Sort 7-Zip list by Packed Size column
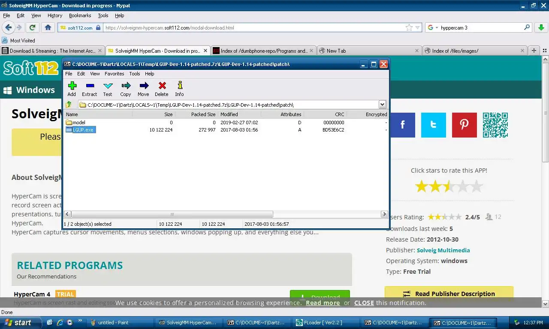This screenshot has width=549, height=329. coord(196,114)
